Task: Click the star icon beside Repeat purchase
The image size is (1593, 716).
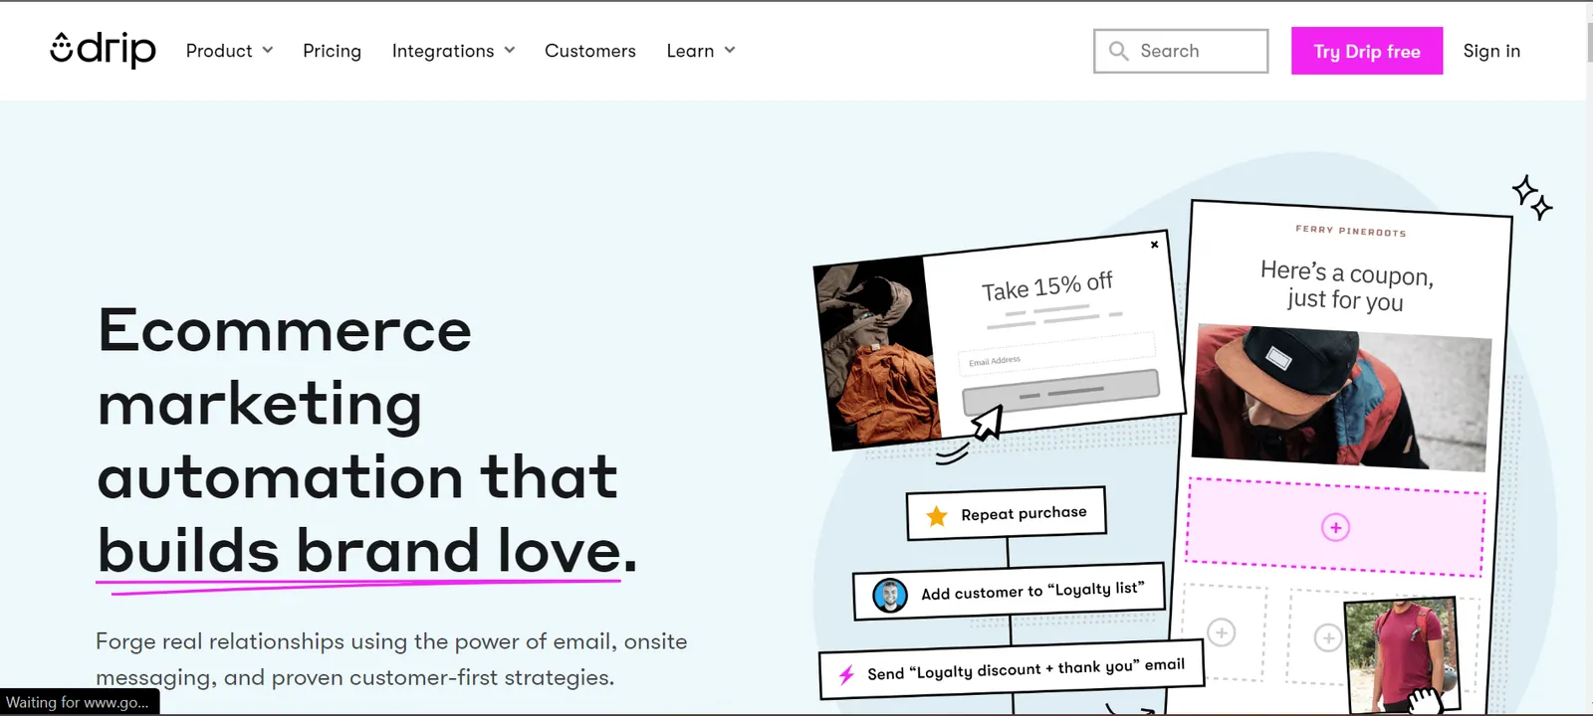Action: coord(937,516)
